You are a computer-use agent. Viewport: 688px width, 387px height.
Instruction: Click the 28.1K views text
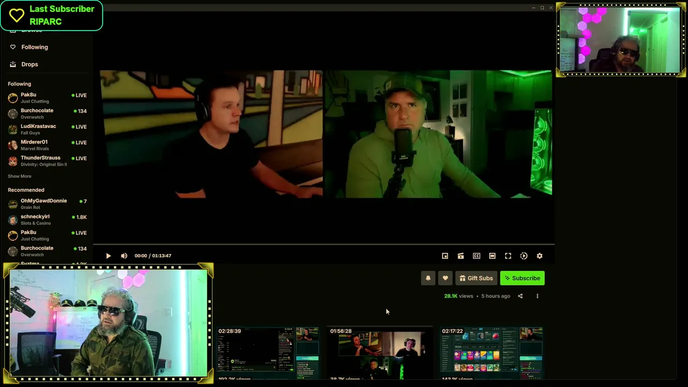tap(458, 296)
